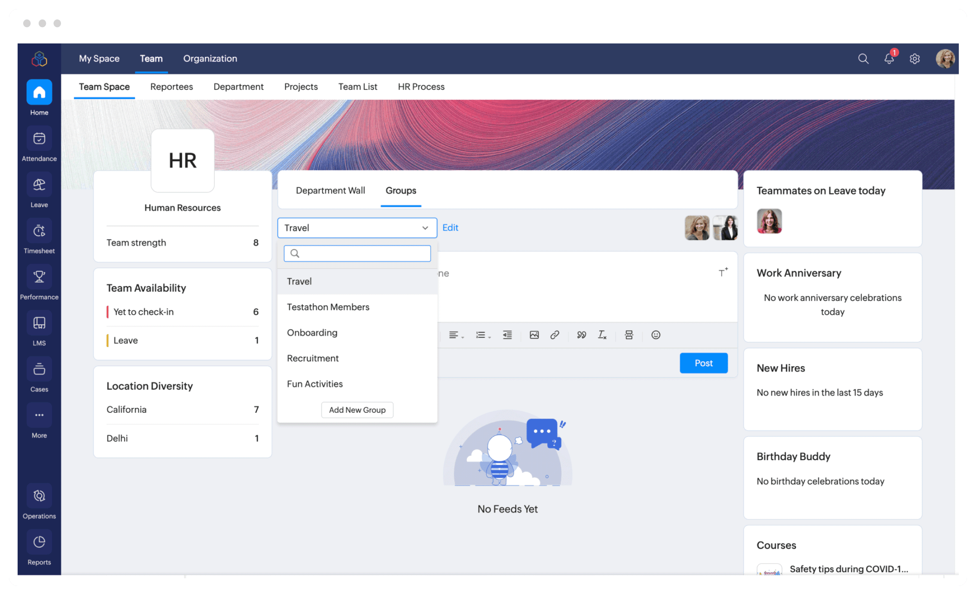Screen dimensions: 976x595
Task: Click Edit link beside group selector
Action: point(450,228)
